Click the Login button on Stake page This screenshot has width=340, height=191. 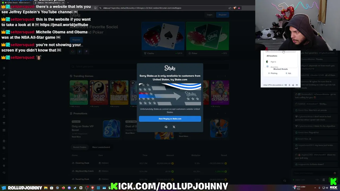coord(210,15)
